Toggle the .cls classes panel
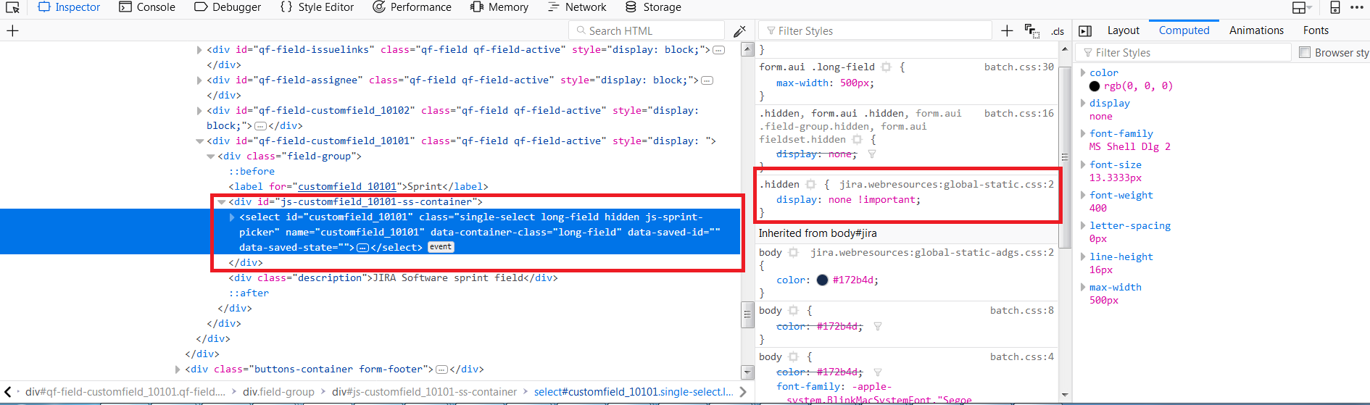The height and width of the screenshot is (405, 1370). (1058, 31)
